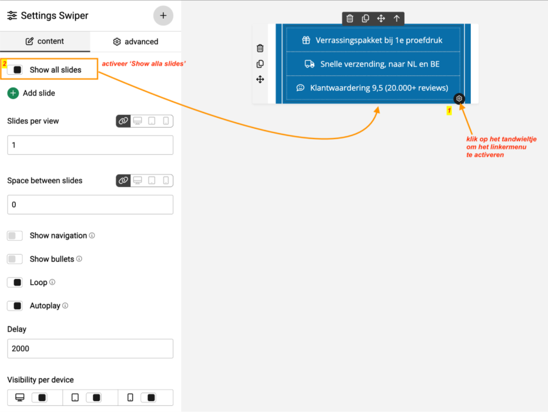
Task: Click link icon for Space between slides
Action: tap(123, 180)
